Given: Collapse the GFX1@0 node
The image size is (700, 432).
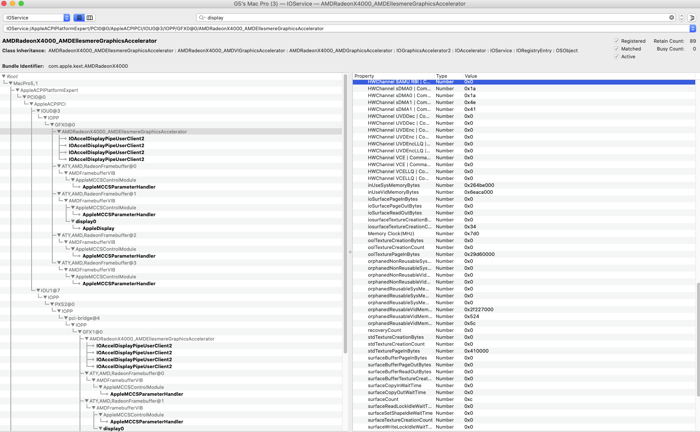Looking at the screenshot, I should (x=80, y=332).
